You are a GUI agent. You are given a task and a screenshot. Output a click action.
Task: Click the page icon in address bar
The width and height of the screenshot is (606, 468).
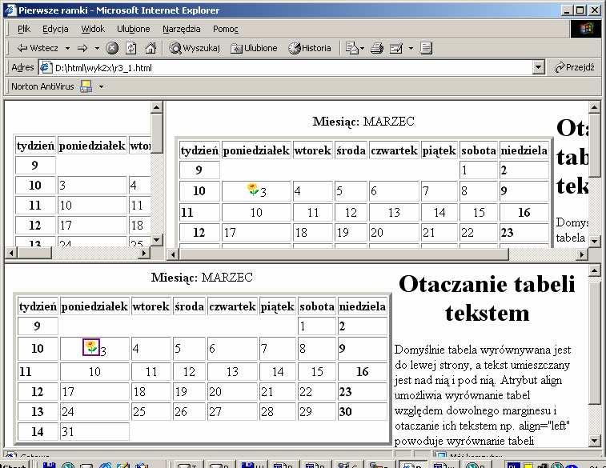pos(46,67)
